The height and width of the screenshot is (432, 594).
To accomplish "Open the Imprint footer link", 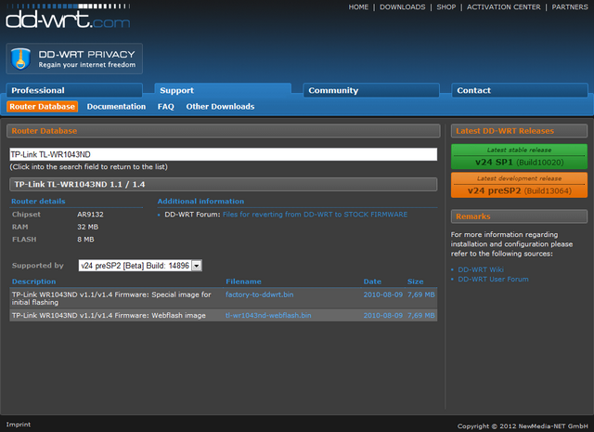I will [19, 425].
